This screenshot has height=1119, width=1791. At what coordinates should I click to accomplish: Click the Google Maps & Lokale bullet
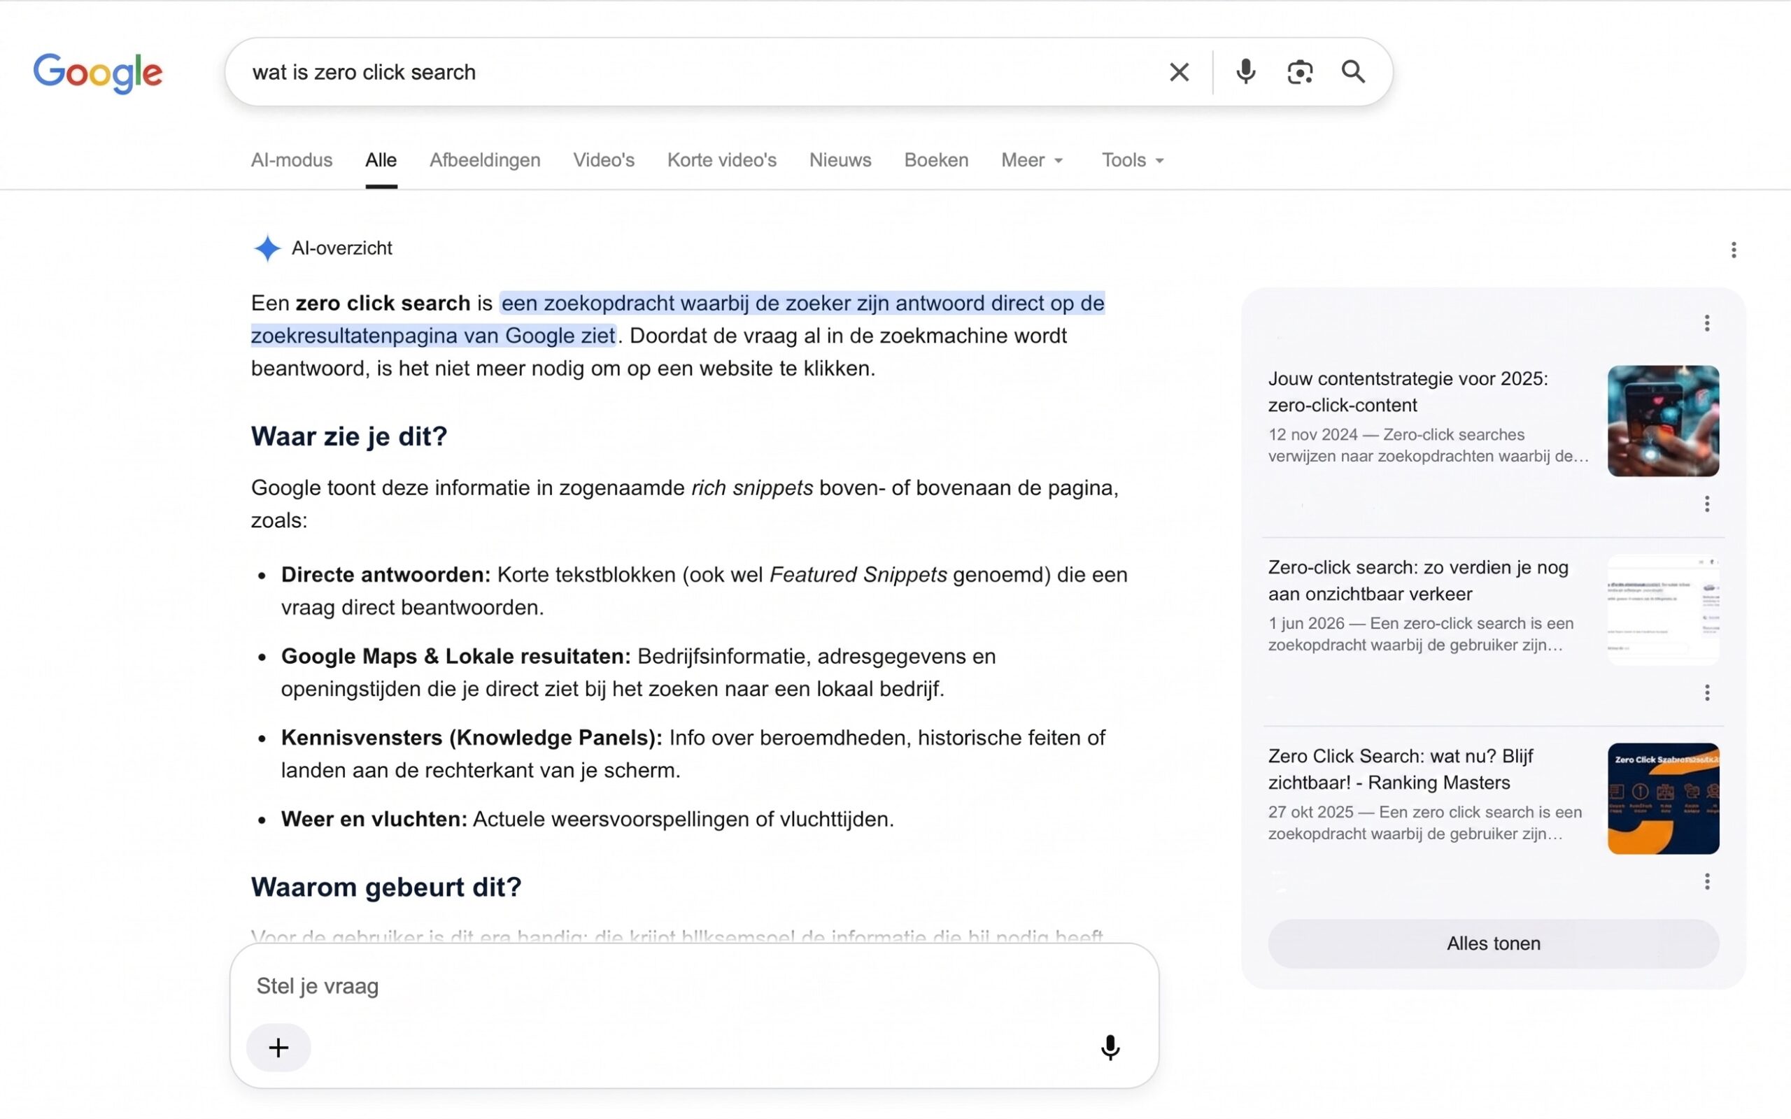638,672
